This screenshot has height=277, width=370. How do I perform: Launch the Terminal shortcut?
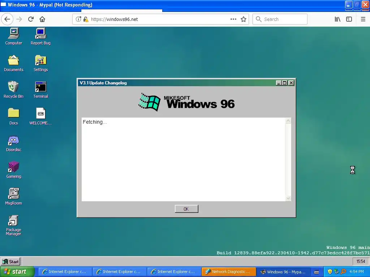click(x=40, y=90)
